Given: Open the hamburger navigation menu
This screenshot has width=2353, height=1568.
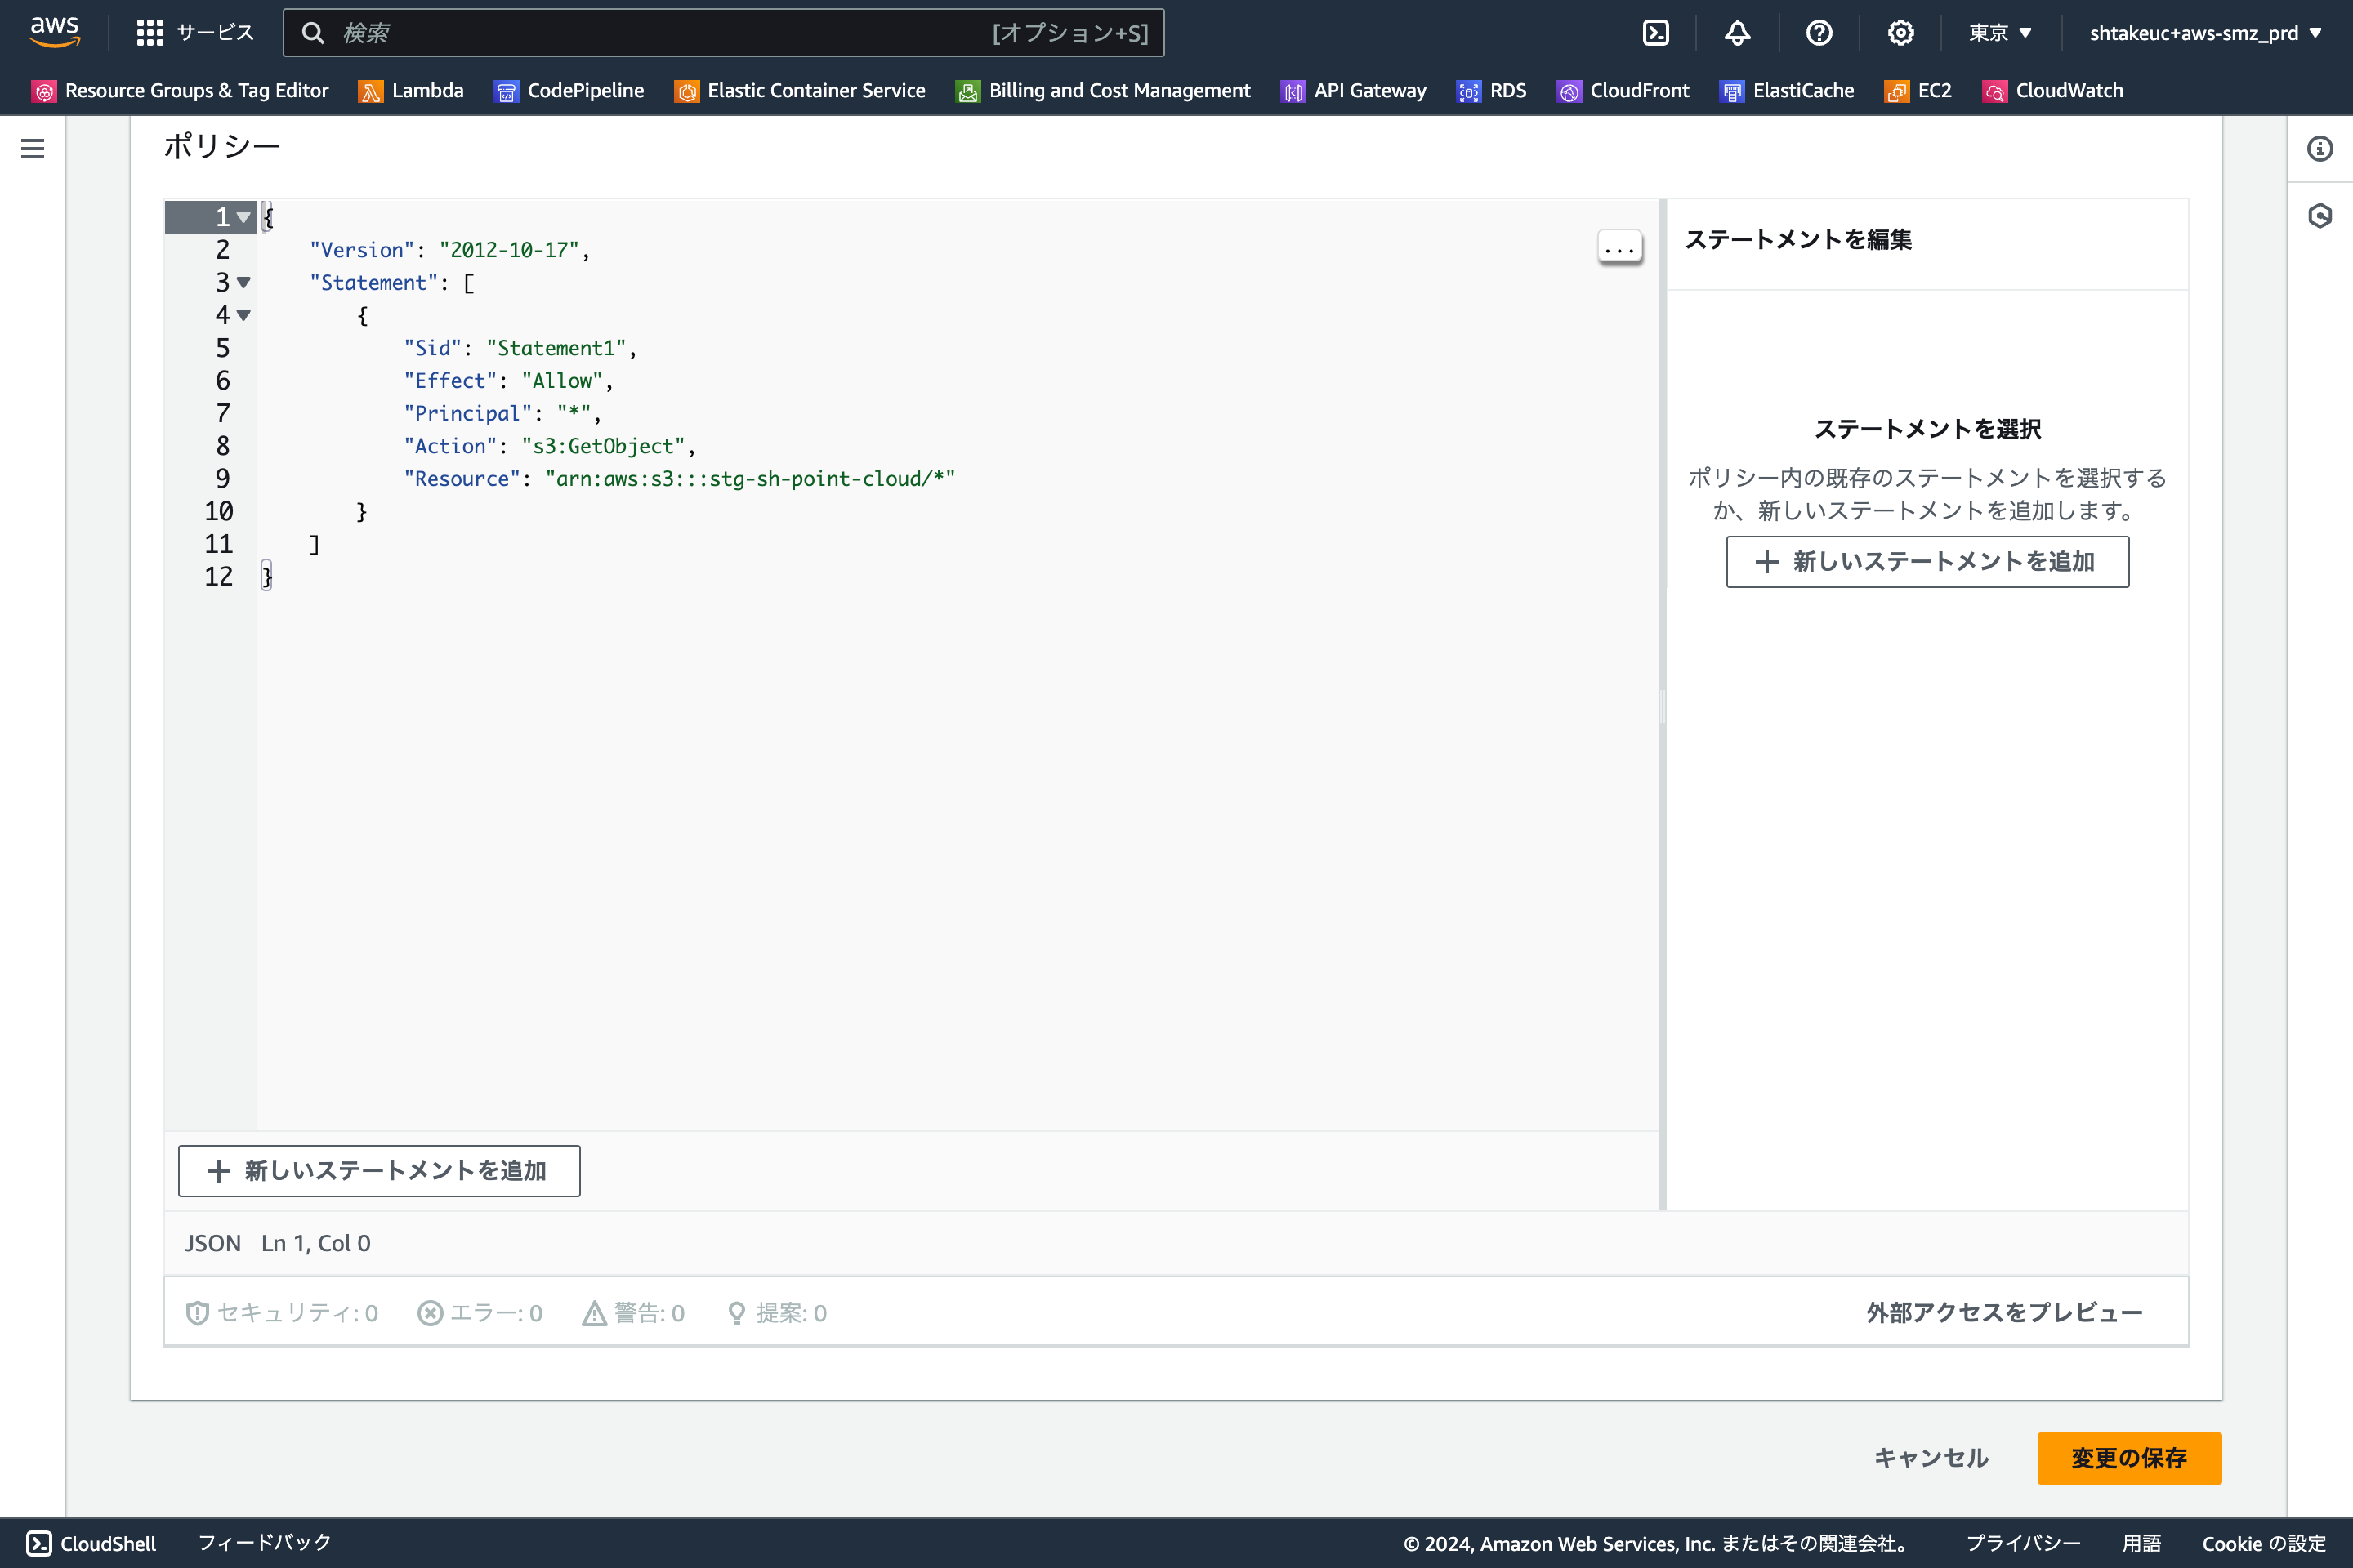Looking at the screenshot, I should (31, 148).
